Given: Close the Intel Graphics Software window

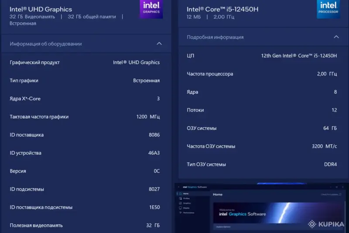Looking at the screenshot, I should 342,187.
